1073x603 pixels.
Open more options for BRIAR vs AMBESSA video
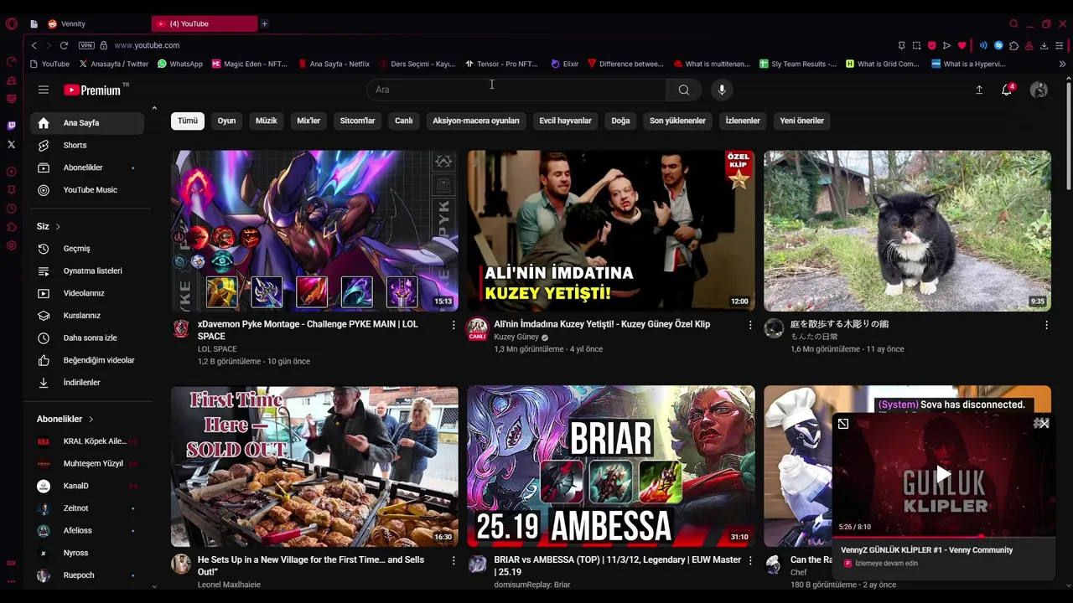click(750, 560)
